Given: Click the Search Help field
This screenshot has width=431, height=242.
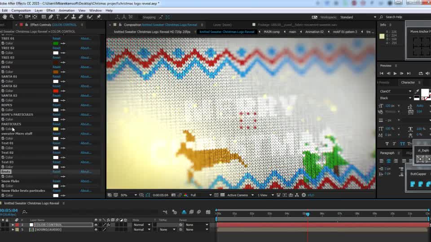Looking at the screenshot, I should pos(394,17).
